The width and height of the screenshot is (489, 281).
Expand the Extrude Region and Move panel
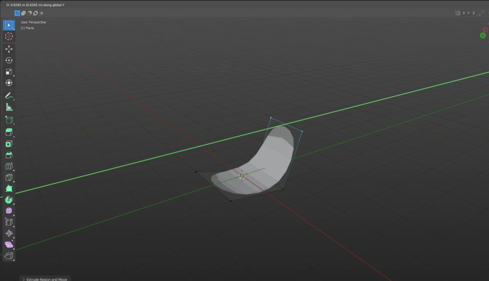click(24, 279)
